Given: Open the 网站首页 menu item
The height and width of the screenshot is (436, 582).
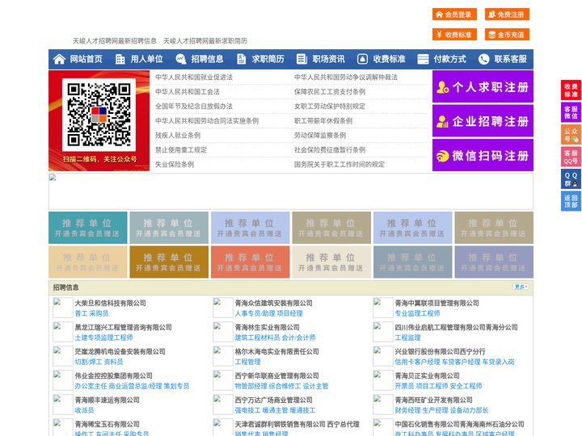Looking at the screenshot, I should [x=86, y=59].
